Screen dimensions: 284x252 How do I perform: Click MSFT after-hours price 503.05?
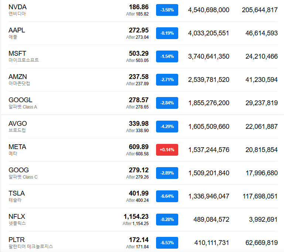click(x=142, y=61)
